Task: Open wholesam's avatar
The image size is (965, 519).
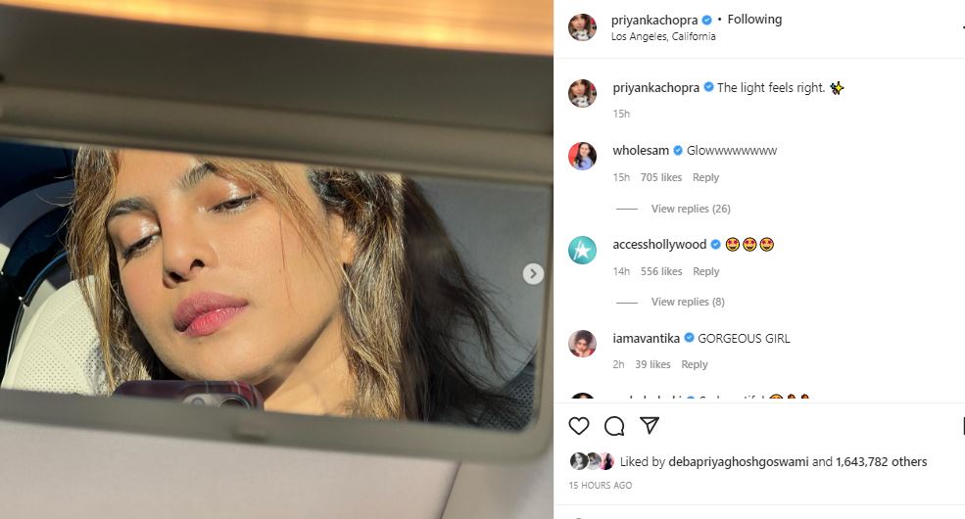Action: click(582, 156)
